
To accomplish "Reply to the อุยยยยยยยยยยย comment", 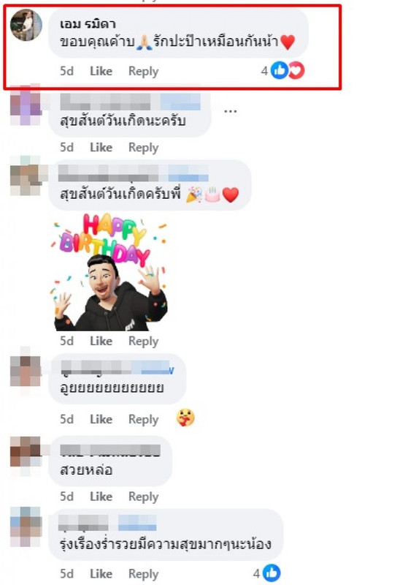I will 143,419.
